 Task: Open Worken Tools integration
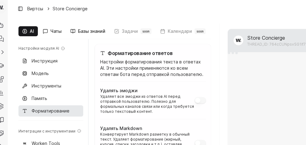tap(46, 143)
